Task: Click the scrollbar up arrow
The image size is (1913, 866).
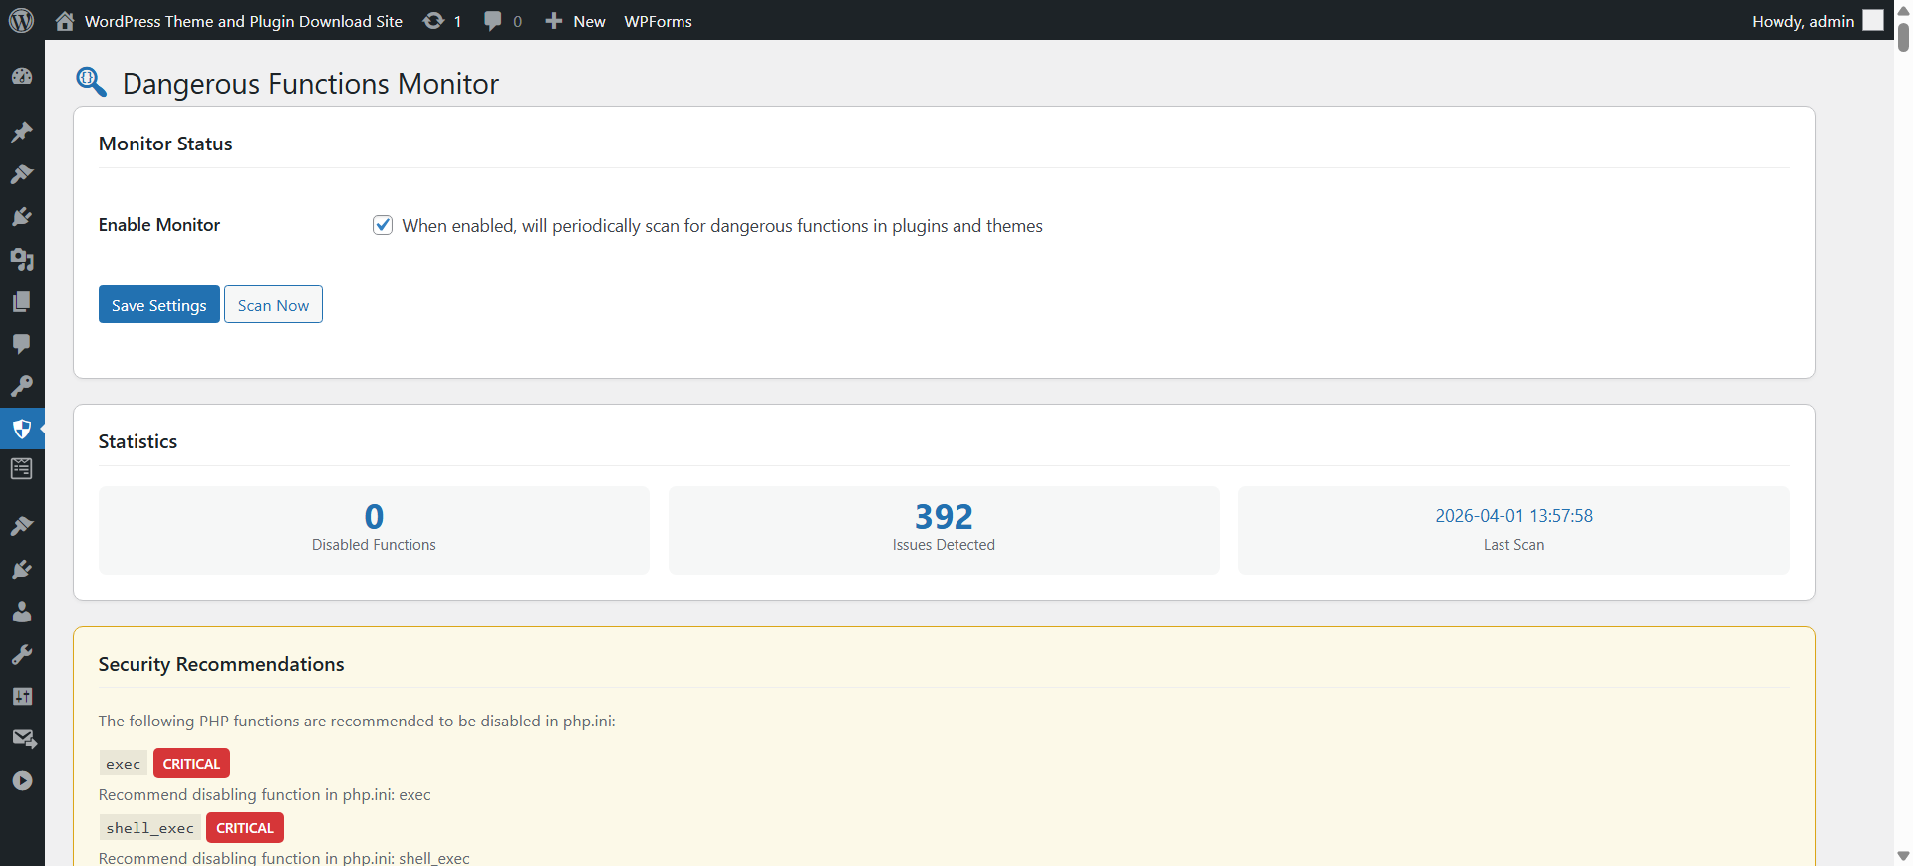Action: (1903, 9)
